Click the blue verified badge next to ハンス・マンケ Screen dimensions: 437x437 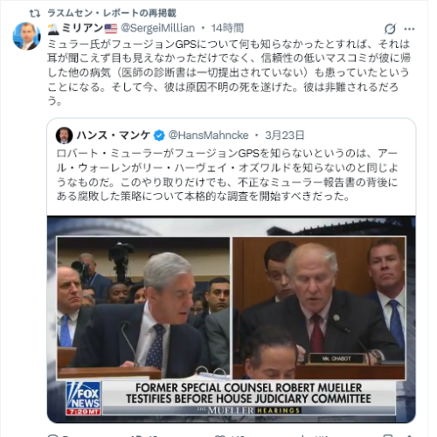click(159, 135)
